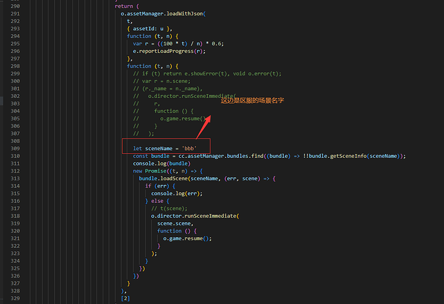Viewport: 444px width, 304px height.
Task: Click the '[2]' array on line 329
Action: [x=125, y=299]
